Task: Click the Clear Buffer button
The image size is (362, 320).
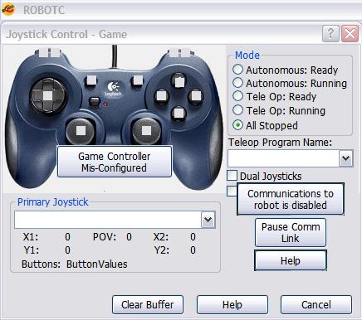Action: (x=148, y=304)
